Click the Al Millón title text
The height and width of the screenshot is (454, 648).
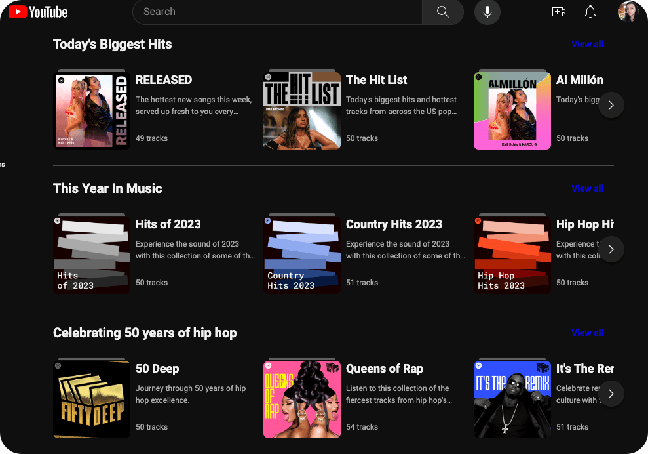click(579, 80)
